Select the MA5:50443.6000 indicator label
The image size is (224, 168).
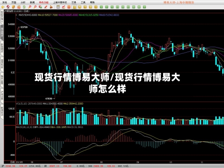pyautogui.click(x=28, y=15)
